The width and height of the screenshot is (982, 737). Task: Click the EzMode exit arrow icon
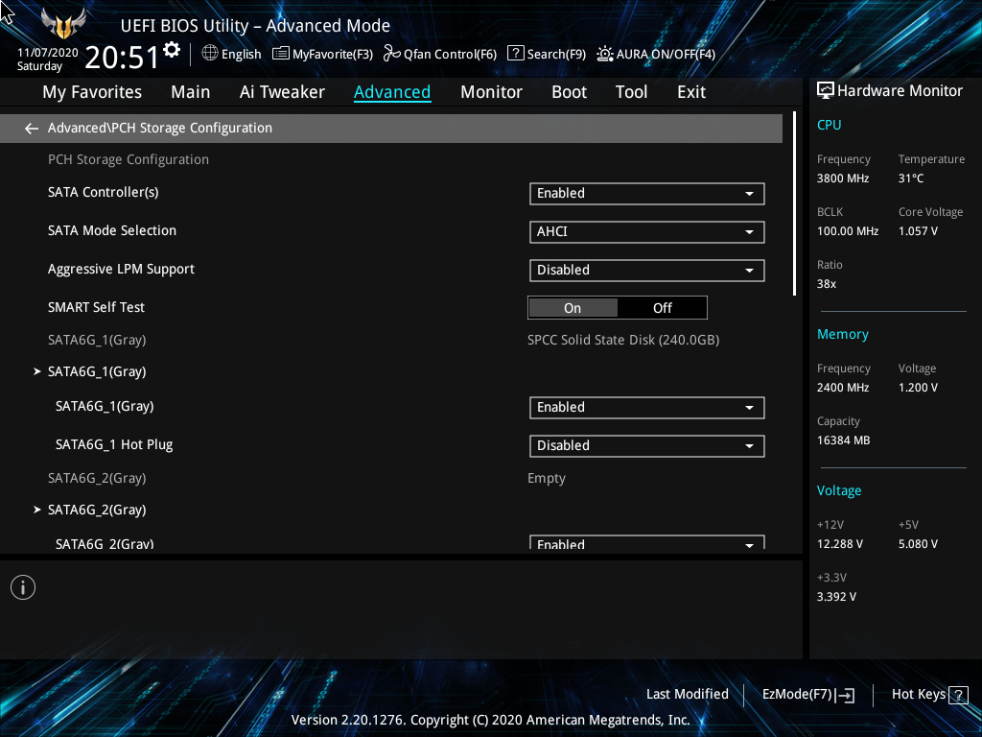pos(845,695)
